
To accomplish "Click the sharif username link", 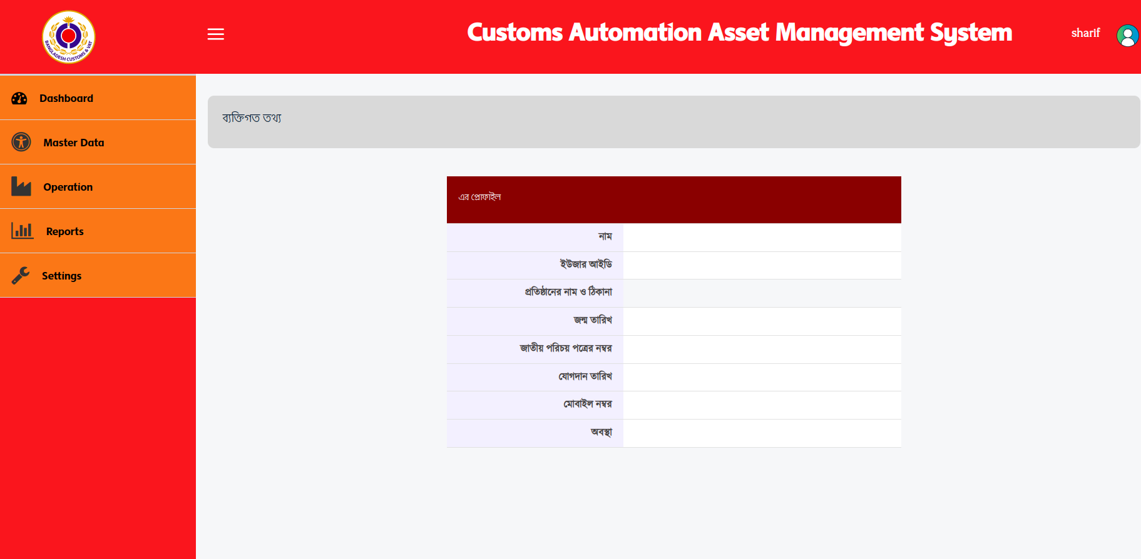I will (1085, 33).
